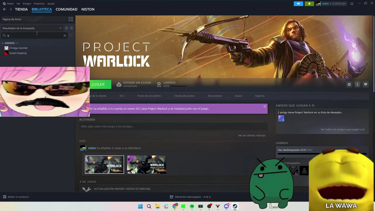Open the Windows Start menu
The height and width of the screenshot is (211, 375).
140,206
